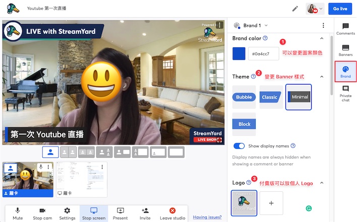This screenshot has height=222, width=357.
Task: Open the Settings gear
Action: (x=67, y=213)
